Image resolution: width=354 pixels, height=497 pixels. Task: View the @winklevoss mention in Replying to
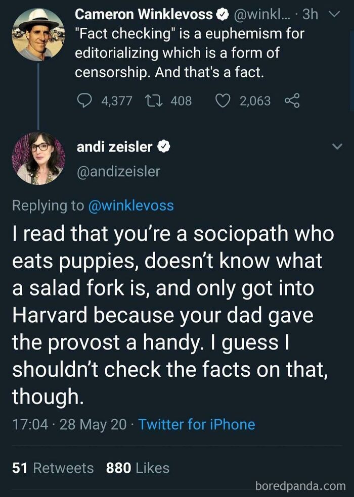pos(132,206)
